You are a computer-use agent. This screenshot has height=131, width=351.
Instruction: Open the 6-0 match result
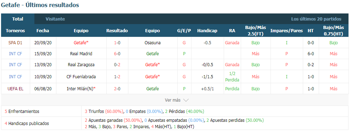tap(117, 54)
